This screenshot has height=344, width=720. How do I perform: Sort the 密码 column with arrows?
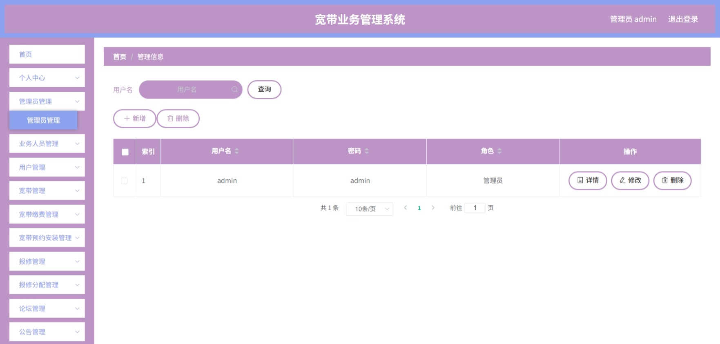coord(367,151)
